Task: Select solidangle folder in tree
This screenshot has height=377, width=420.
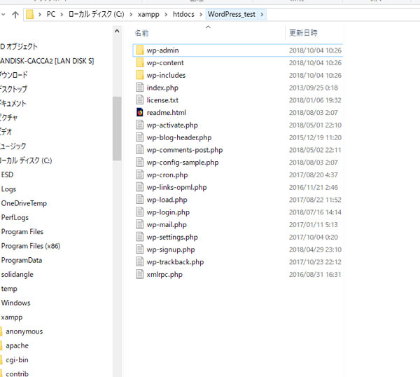Action: coord(17,274)
